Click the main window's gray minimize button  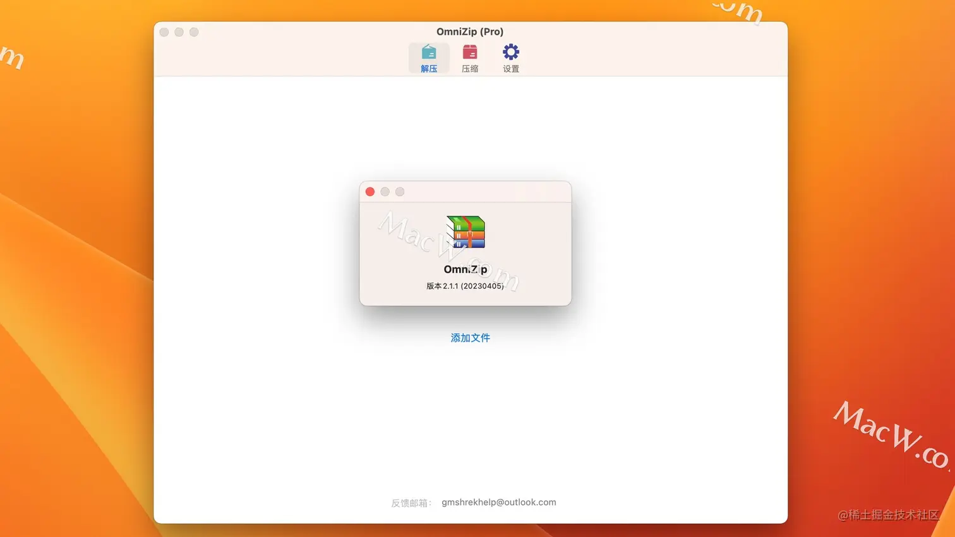(x=179, y=32)
